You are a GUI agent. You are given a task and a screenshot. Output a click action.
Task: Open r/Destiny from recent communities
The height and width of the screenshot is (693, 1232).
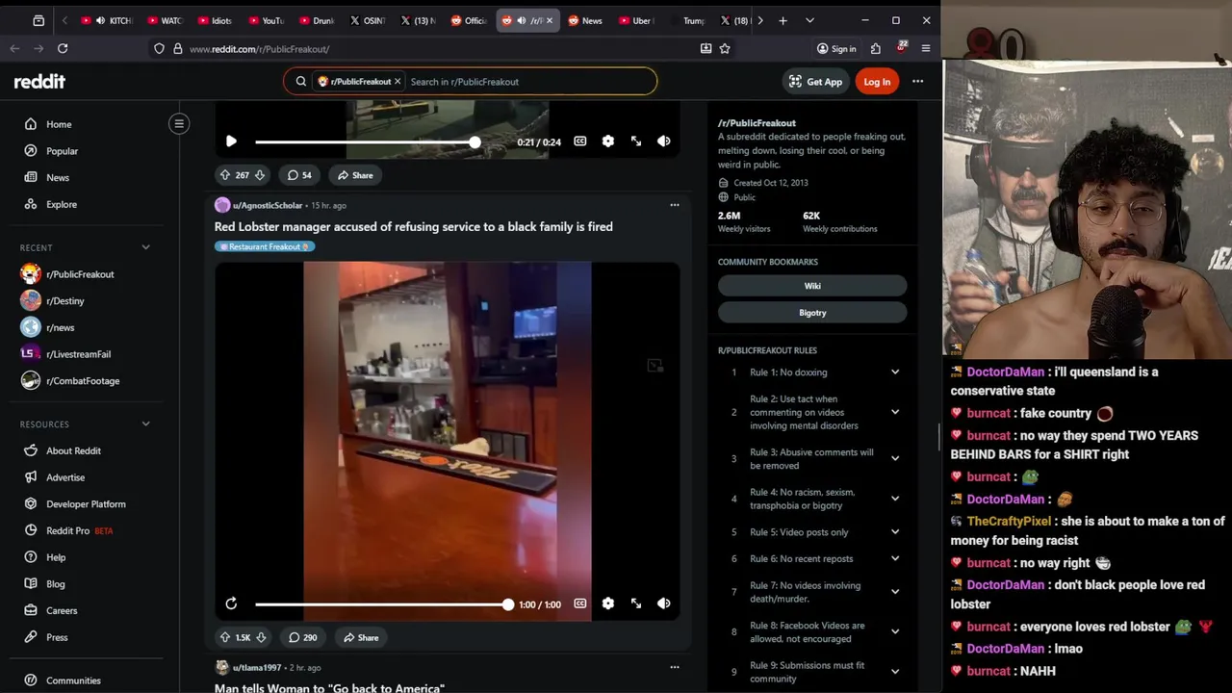pos(65,301)
